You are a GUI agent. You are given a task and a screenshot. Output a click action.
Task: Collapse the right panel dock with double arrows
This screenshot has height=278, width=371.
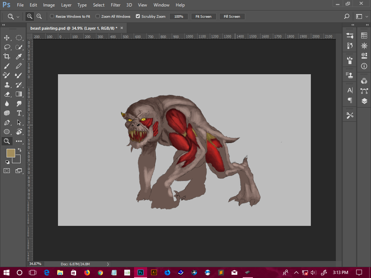click(352, 25)
